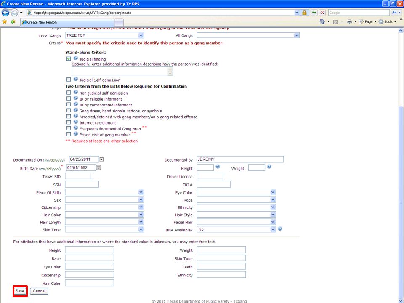Open the Tools menu in toolbar
This screenshot has width=404, height=303.
coord(388,22)
